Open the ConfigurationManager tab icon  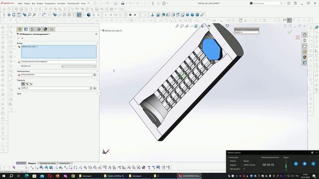(32, 29)
